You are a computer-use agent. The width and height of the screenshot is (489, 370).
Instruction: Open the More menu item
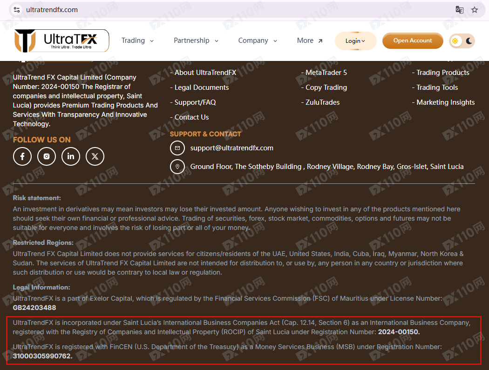(x=310, y=40)
